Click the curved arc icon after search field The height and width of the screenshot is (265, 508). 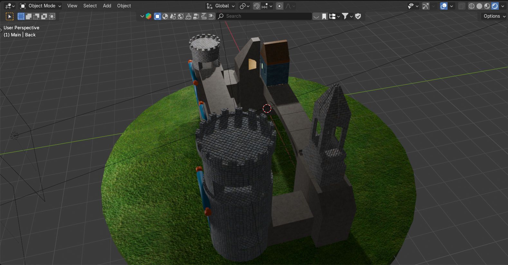coord(316,16)
